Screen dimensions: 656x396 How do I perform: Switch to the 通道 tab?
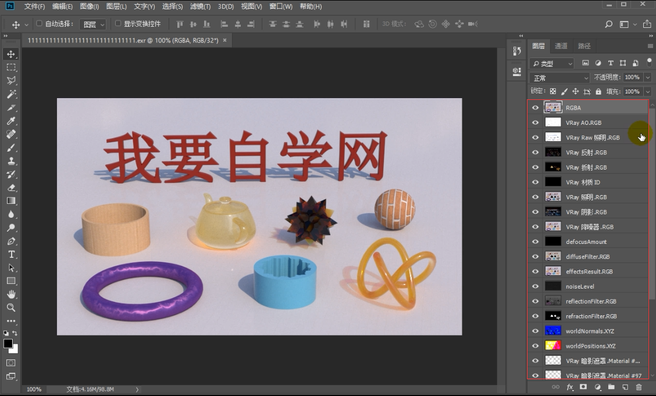(x=560, y=45)
